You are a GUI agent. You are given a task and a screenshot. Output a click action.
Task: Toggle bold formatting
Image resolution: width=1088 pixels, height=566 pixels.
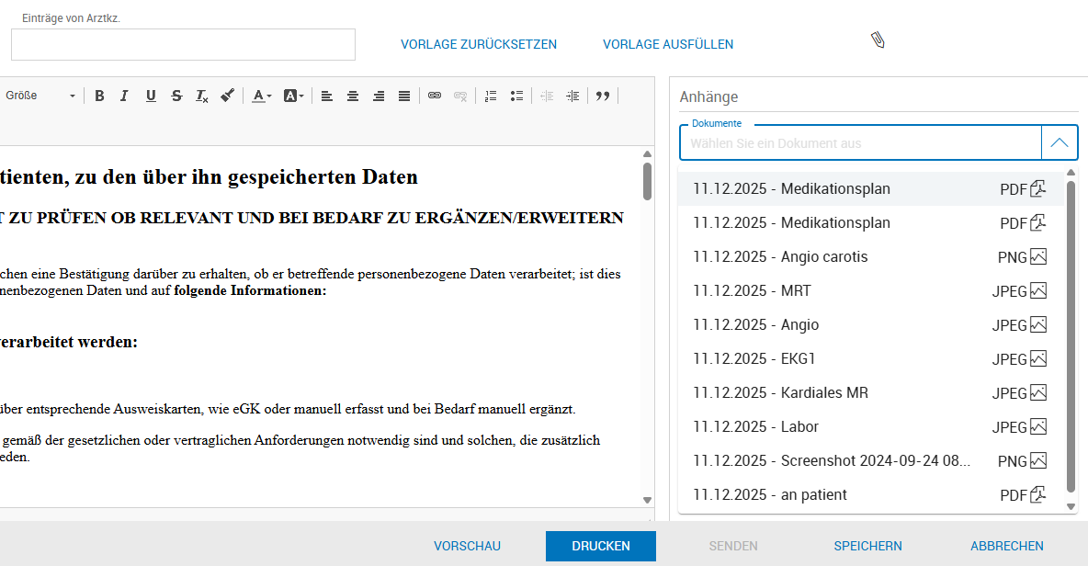coord(99,96)
